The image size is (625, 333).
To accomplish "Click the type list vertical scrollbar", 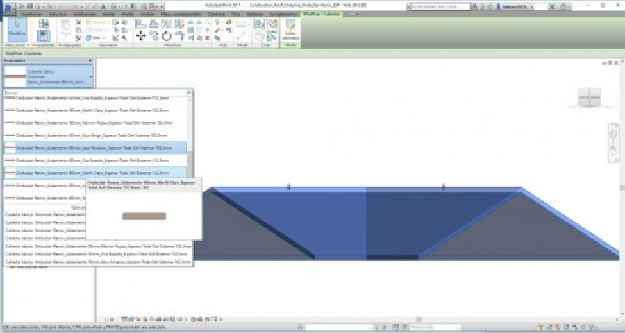I will tap(190, 163).
